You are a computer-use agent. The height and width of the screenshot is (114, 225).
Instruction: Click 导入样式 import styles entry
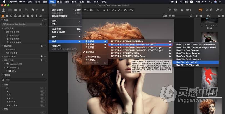pos(95,60)
